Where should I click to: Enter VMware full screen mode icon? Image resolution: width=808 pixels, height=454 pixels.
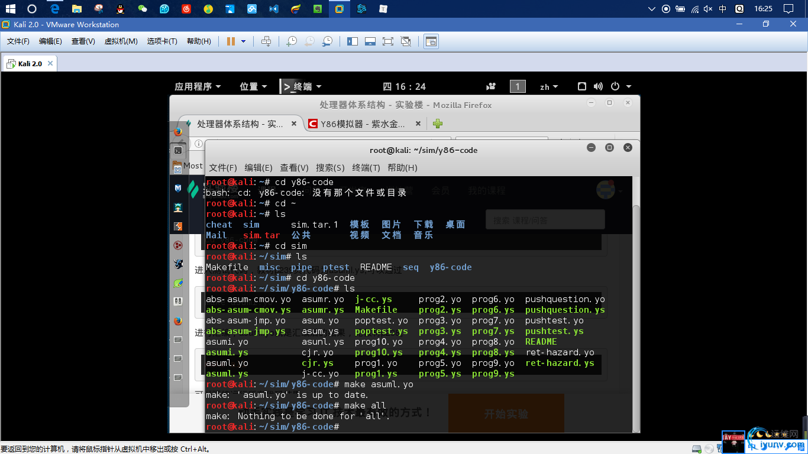pos(388,41)
